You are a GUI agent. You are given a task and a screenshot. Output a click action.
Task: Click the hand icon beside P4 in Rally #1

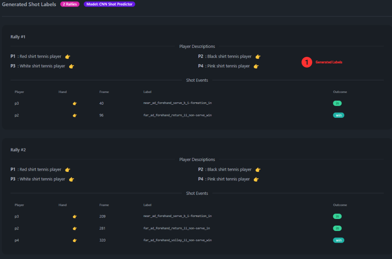tap(256, 66)
